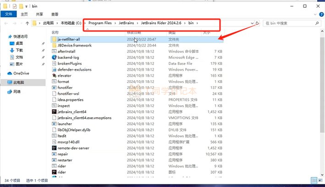Screen dimensions: 325x187
Task: Switch to the 查看 ribbon tab
Action: click(x=55, y=14)
